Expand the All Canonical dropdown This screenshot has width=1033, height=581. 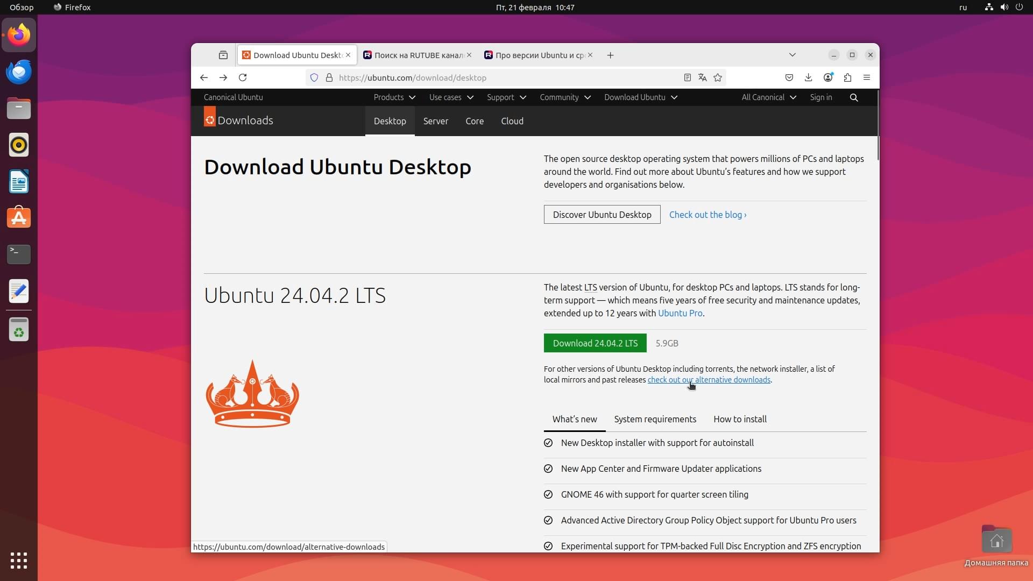[x=768, y=97]
